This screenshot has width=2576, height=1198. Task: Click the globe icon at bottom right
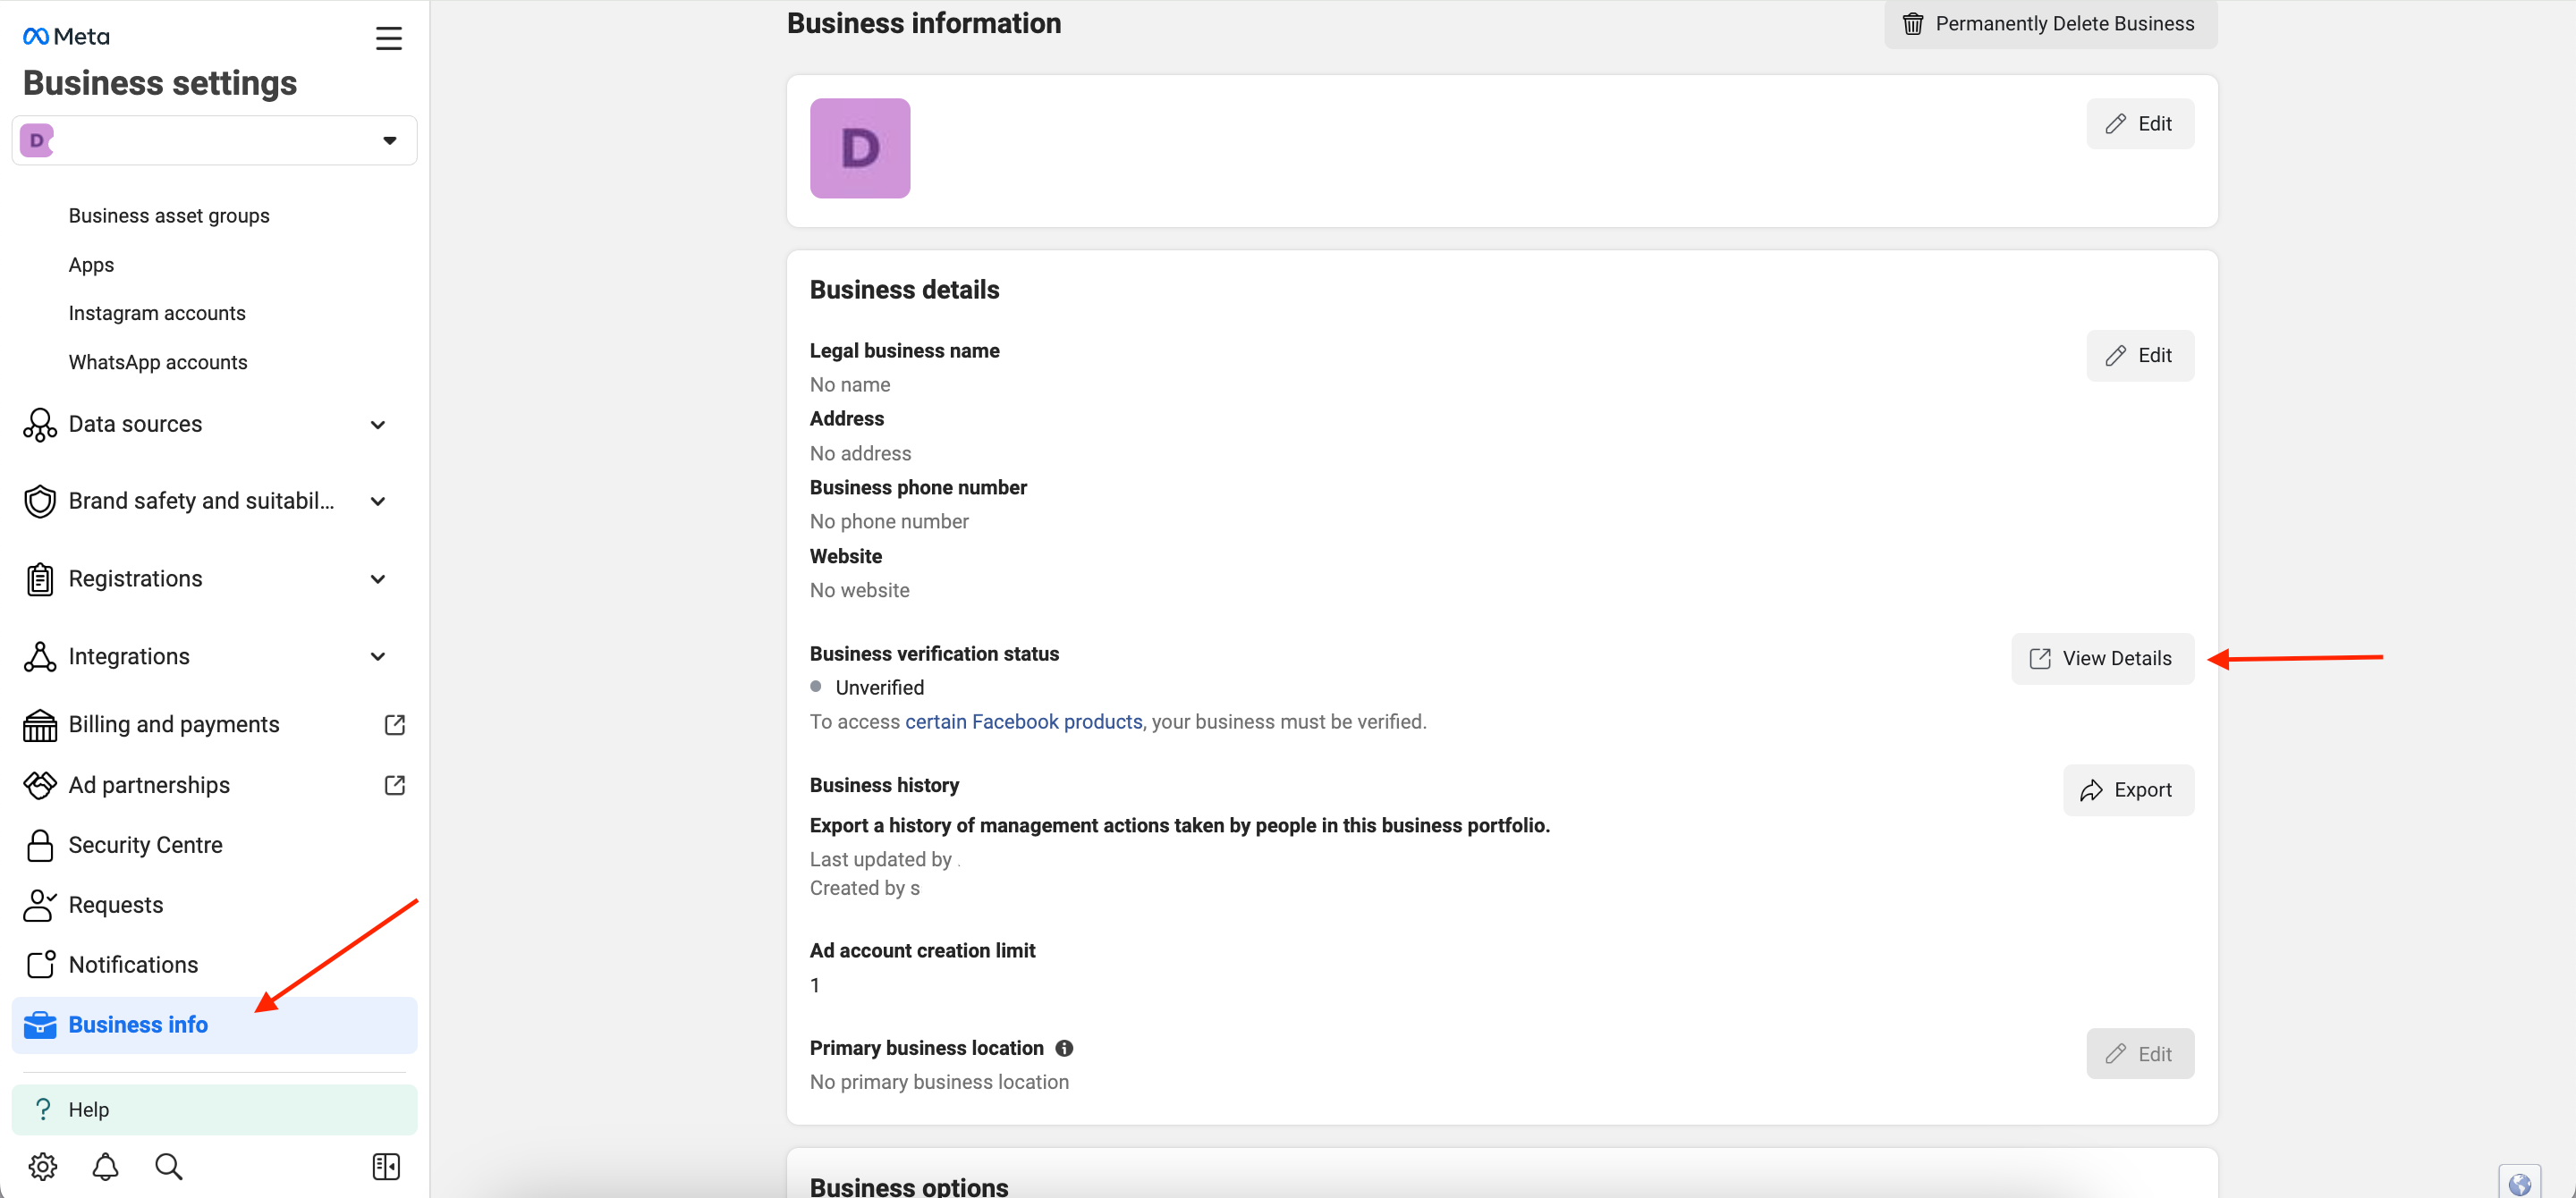click(2519, 1184)
